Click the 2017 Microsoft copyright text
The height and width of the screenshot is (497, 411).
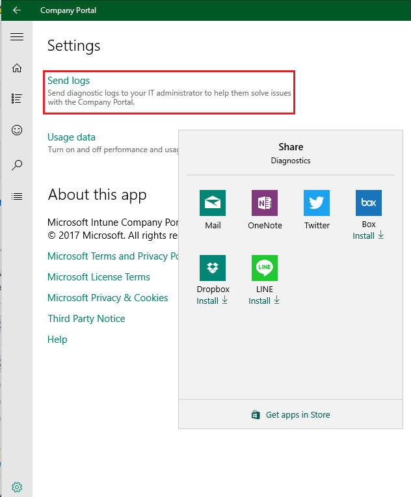pyautogui.click(x=113, y=235)
